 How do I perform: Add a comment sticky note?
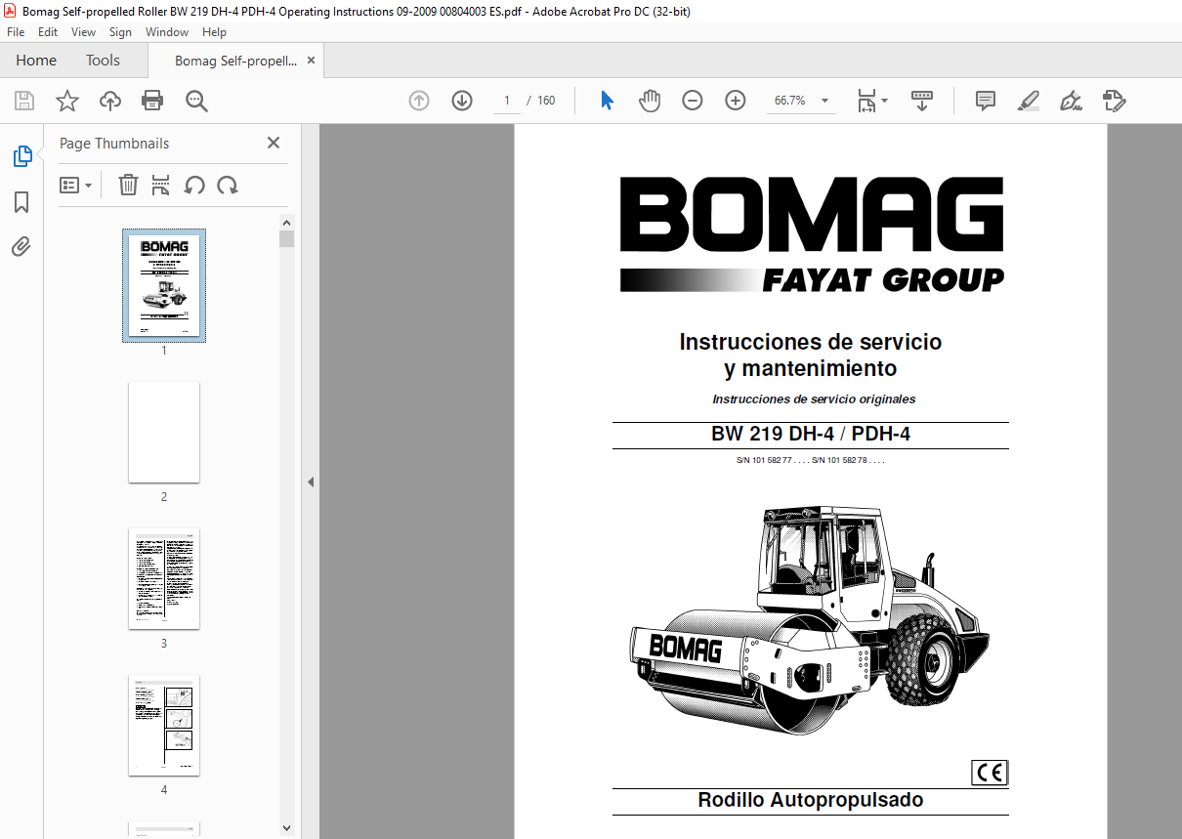point(986,101)
